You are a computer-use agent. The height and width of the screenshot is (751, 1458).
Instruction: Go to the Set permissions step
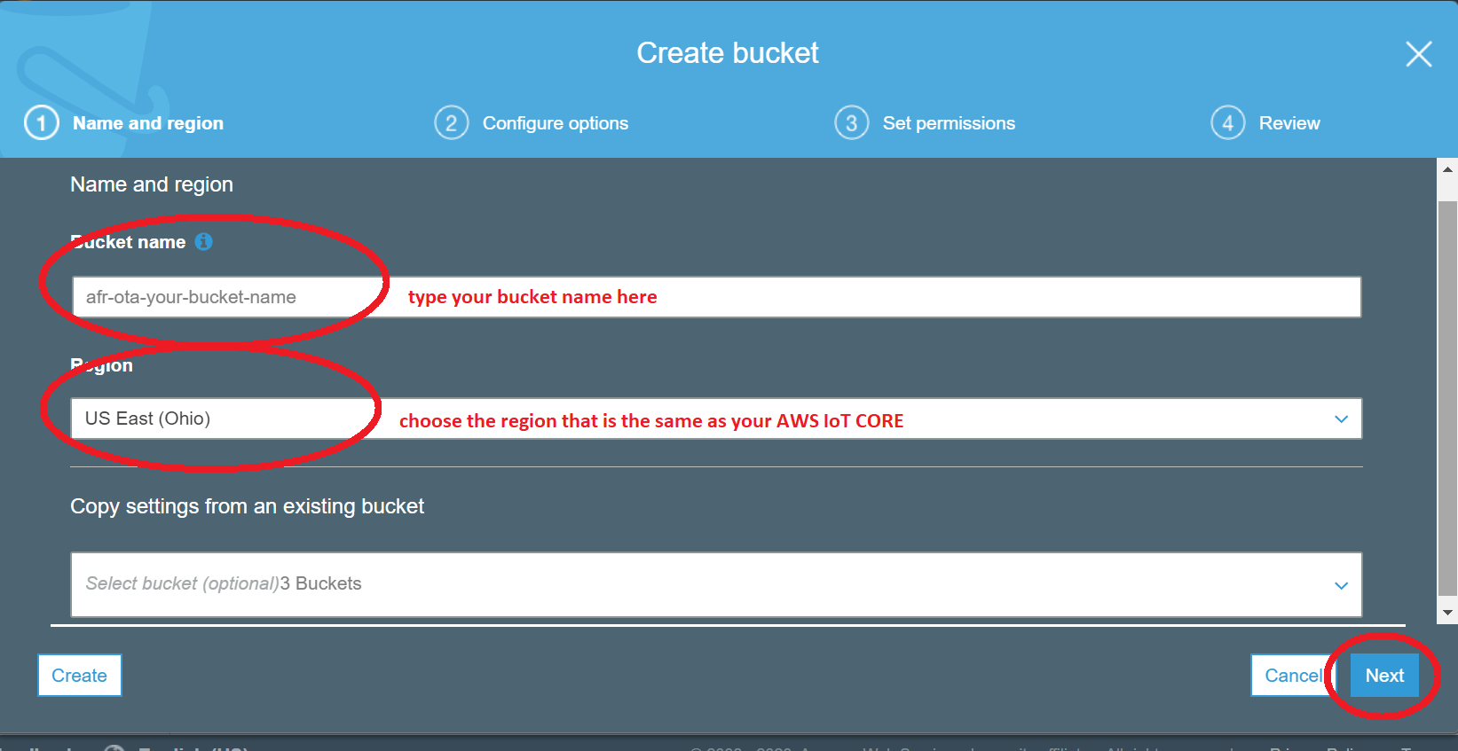point(949,123)
